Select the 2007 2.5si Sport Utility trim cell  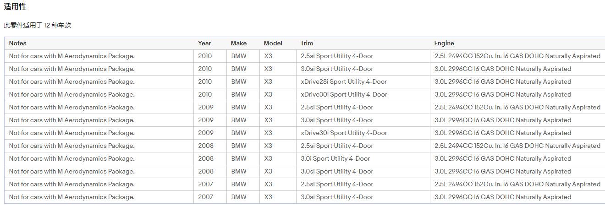click(x=336, y=184)
